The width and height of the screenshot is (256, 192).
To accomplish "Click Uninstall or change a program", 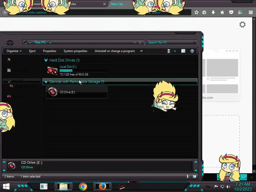I will click(x=114, y=51).
